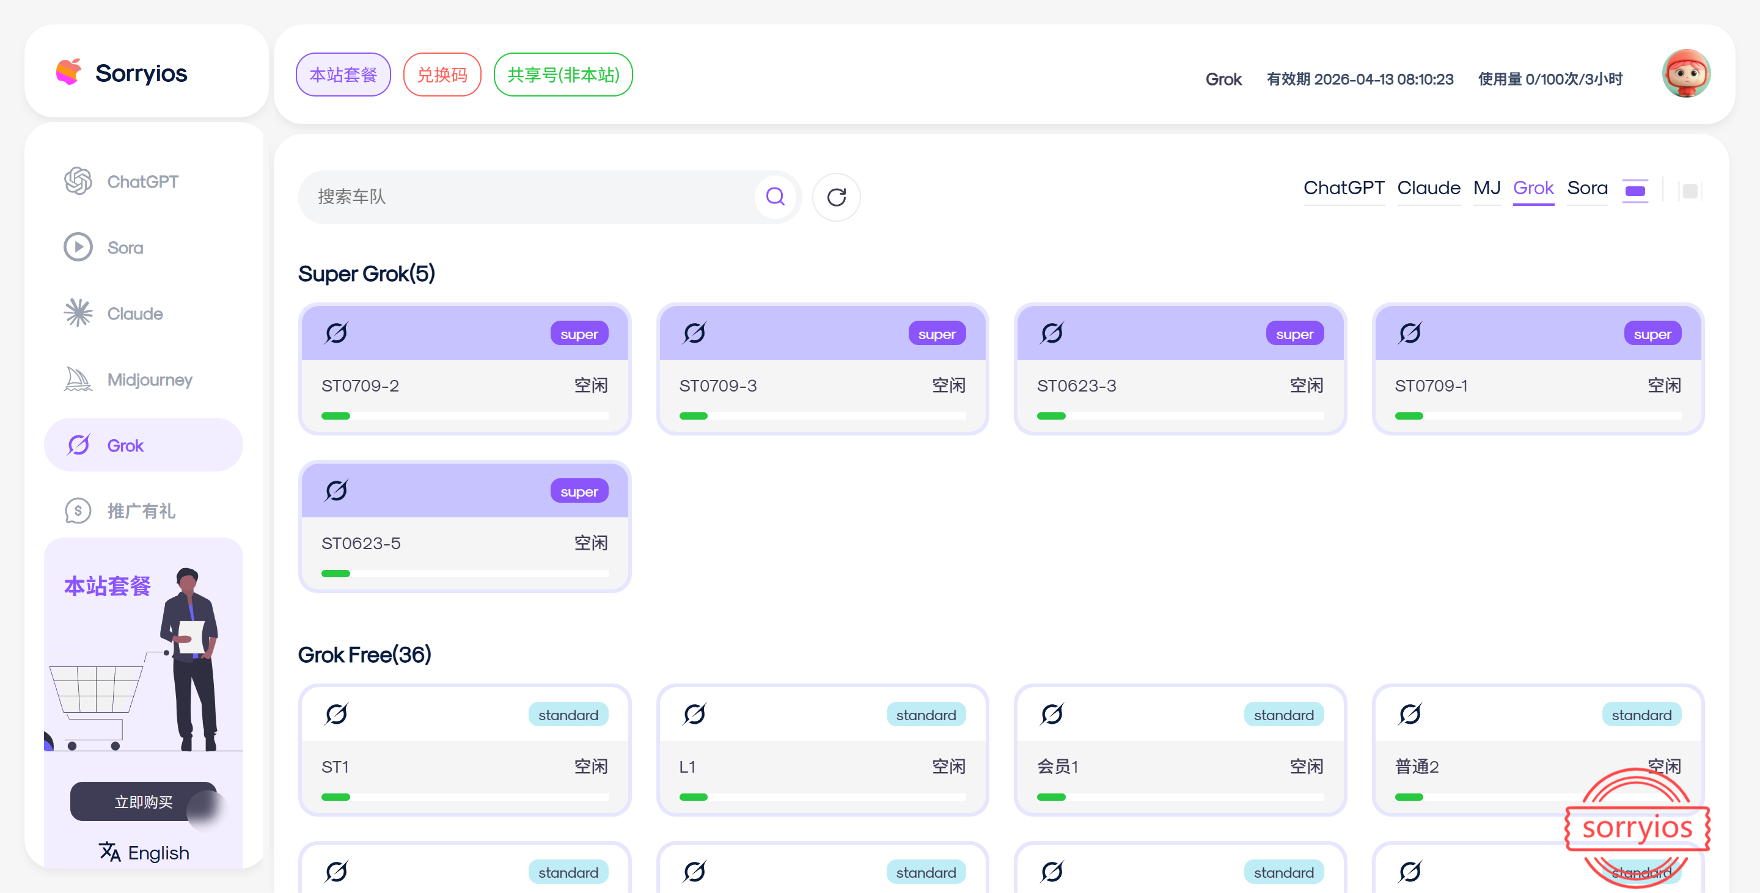Open Sora sidebar play icon
The width and height of the screenshot is (1760, 893).
point(78,247)
